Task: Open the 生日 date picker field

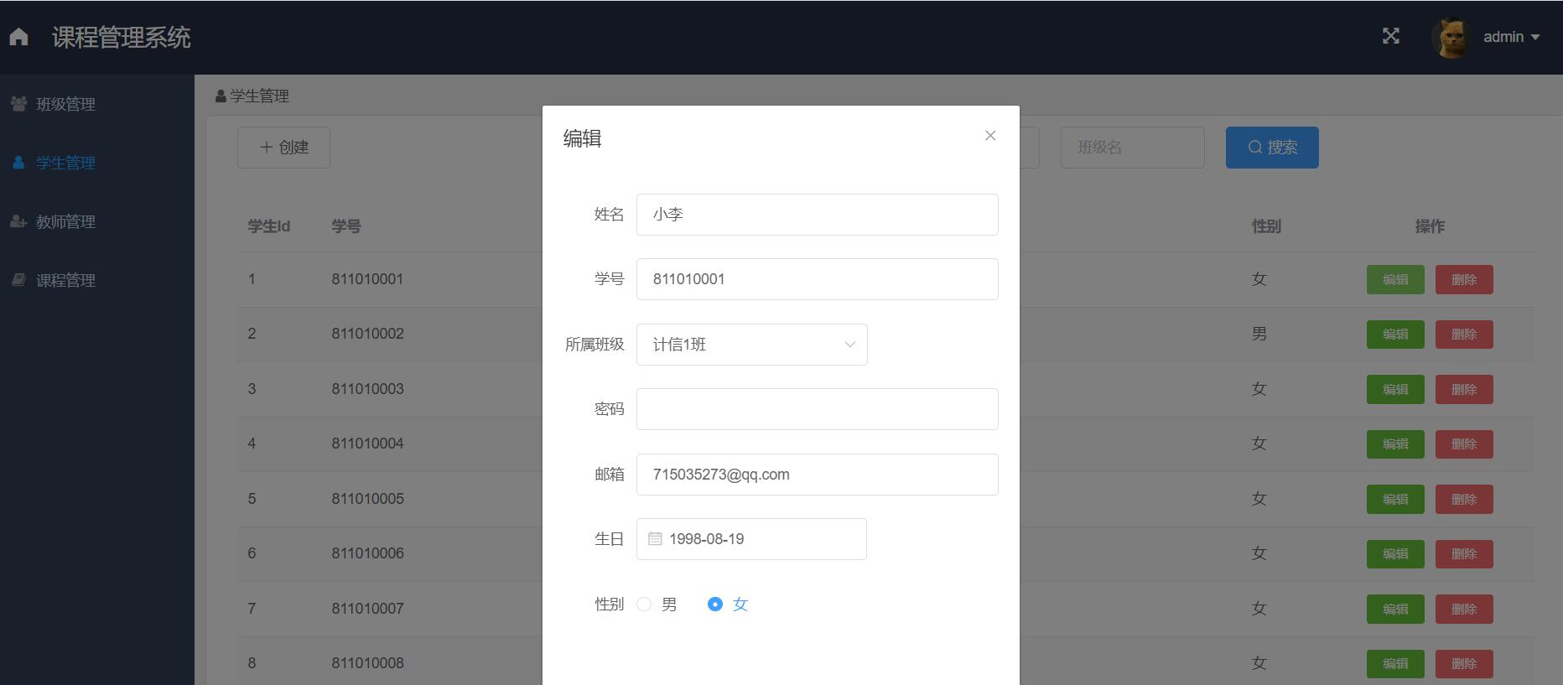Action: point(752,539)
